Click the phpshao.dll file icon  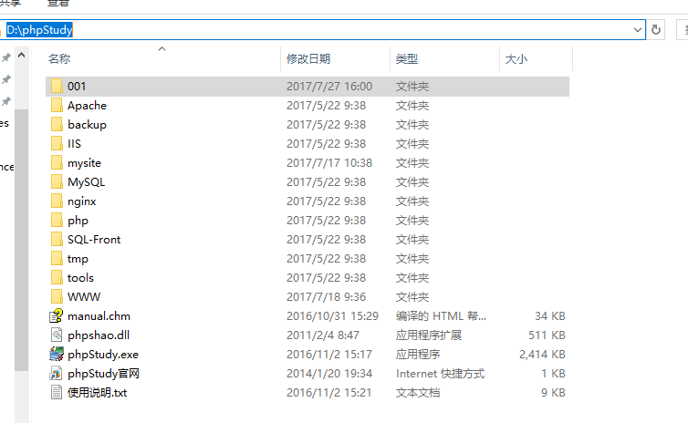[x=57, y=335]
